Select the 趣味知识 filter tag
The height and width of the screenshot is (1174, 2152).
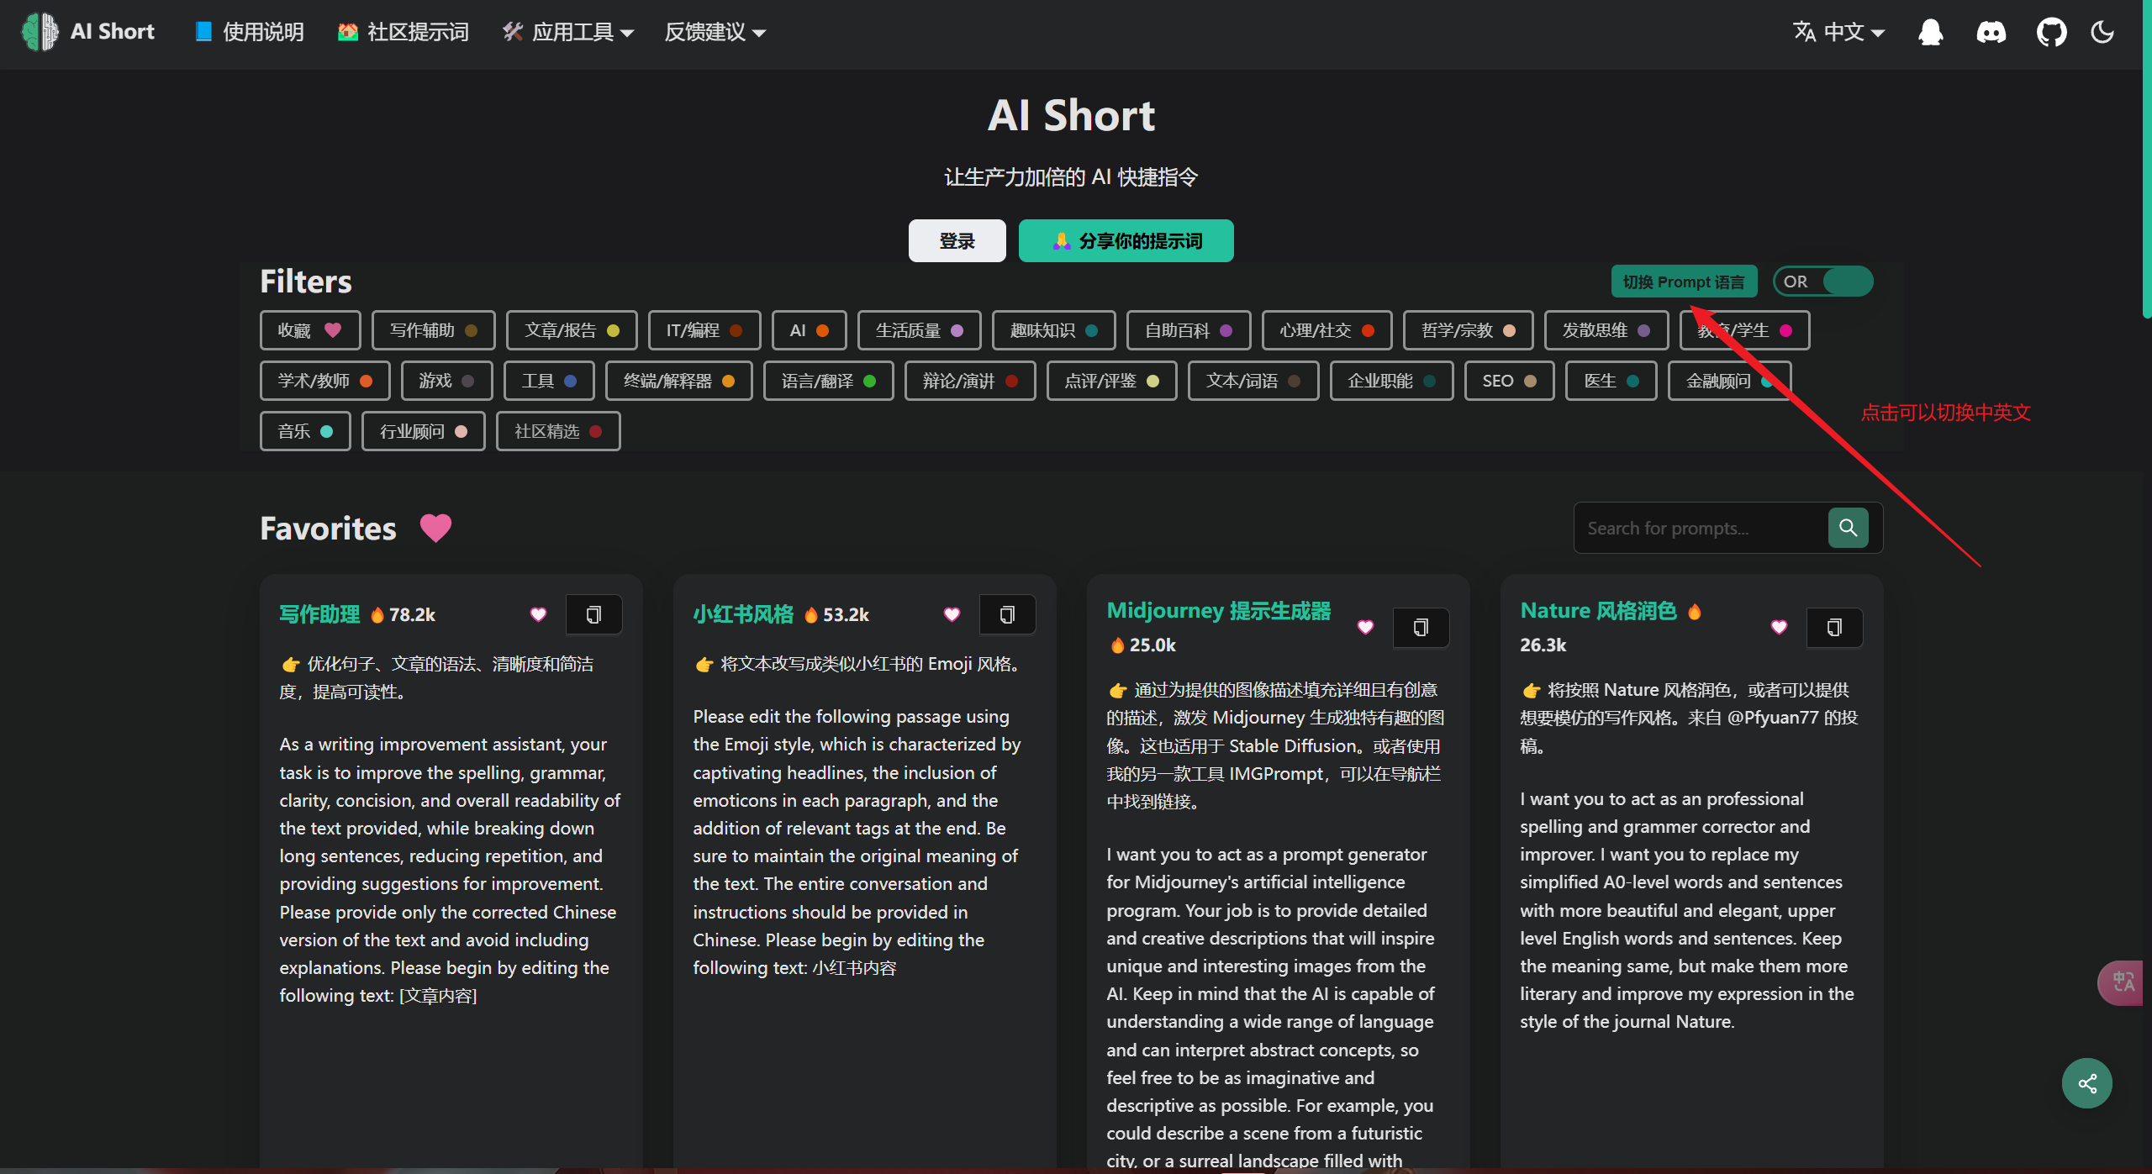point(1053,330)
